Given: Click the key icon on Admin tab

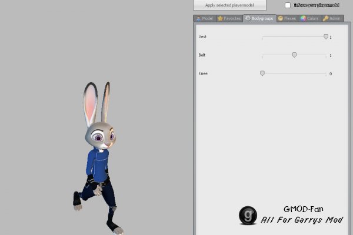Looking at the screenshot, I should [325, 18].
